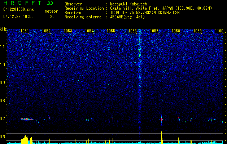The width and height of the screenshot is (227, 144).
Task: Click the bright meteor echo after 1057
Action: click(x=162, y=119)
